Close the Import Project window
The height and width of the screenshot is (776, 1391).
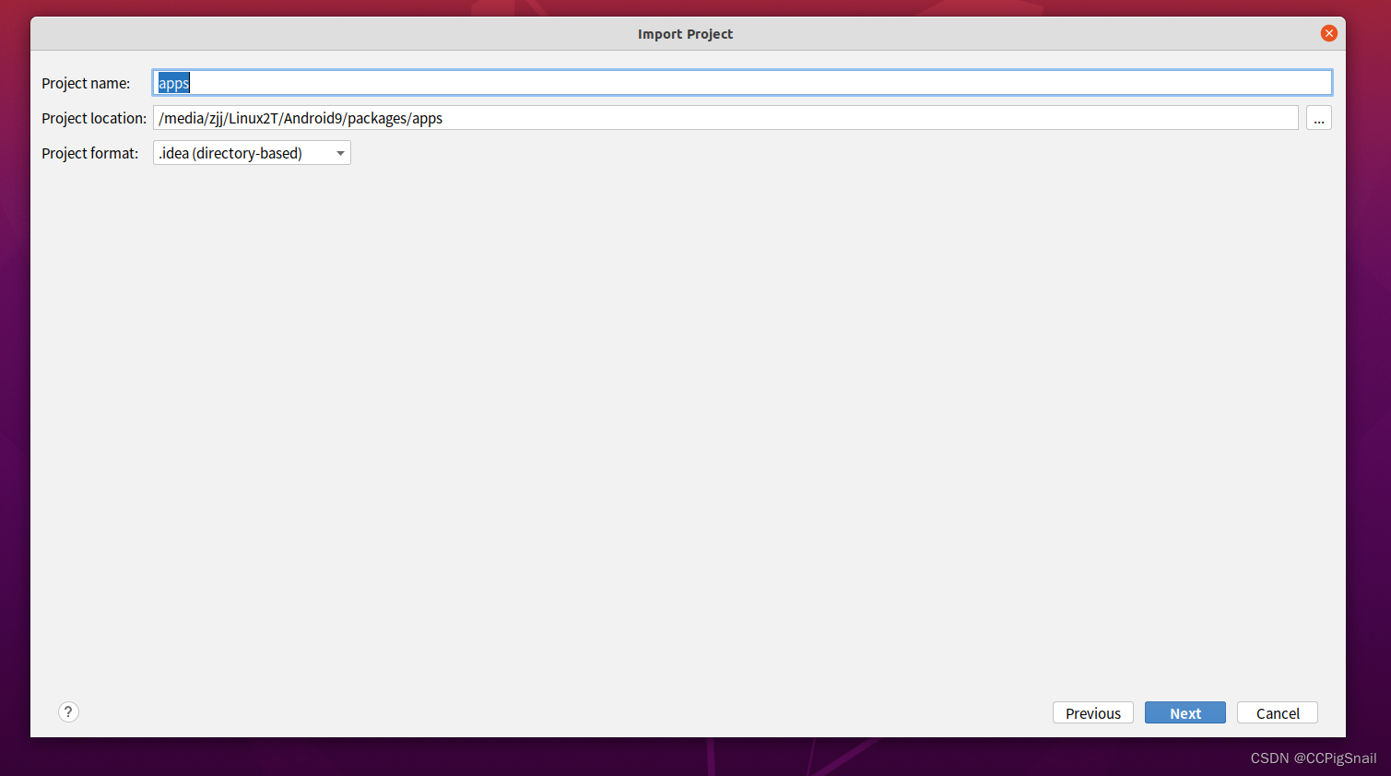tap(1329, 33)
